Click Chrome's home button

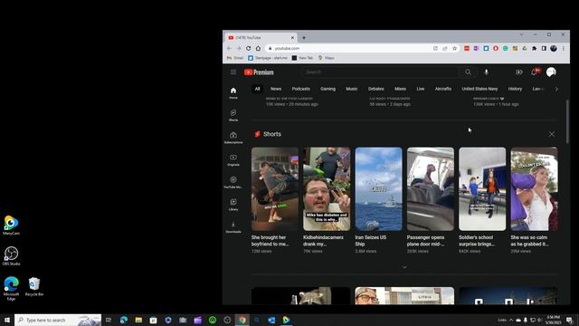[x=258, y=48]
